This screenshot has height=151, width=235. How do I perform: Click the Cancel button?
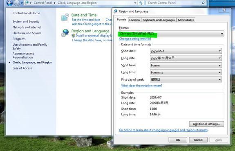click(198, 140)
